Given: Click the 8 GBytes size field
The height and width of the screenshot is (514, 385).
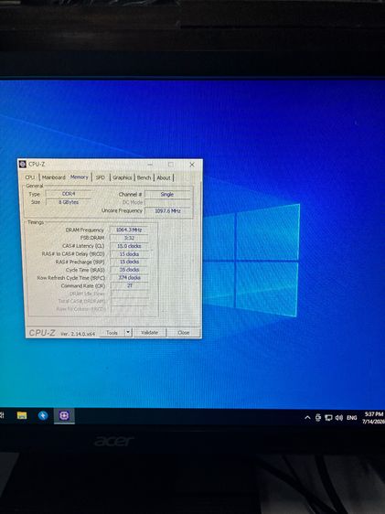Looking at the screenshot, I should (69, 202).
